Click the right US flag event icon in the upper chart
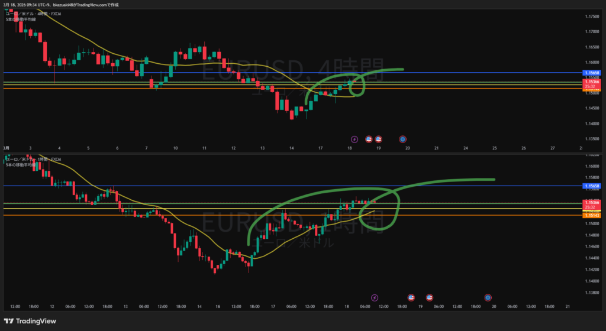Viewport: 606px width, 331px height. point(379,139)
